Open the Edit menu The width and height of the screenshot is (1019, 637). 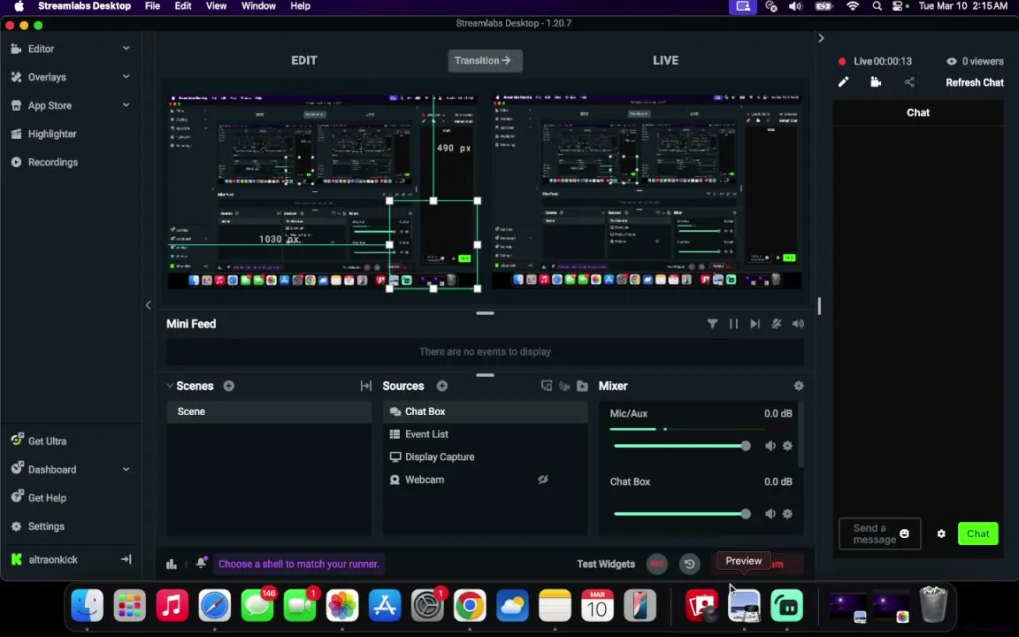(x=183, y=6)
